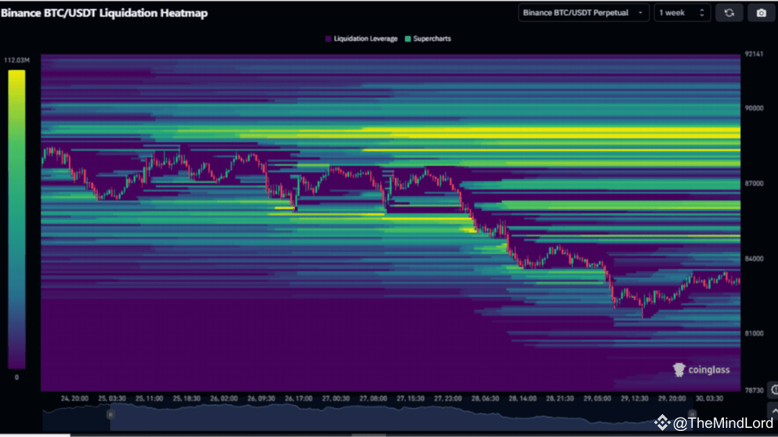Open the Binance BTC/USDT Perpetual pair selector
This screenshot has height=437, width=778.
pyautogui.click(x=583, y=12)
